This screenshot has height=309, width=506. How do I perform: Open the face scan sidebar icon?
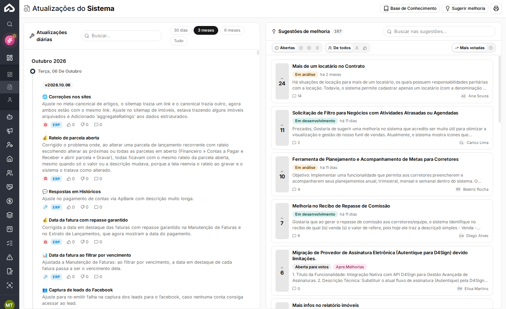point(9,285)
